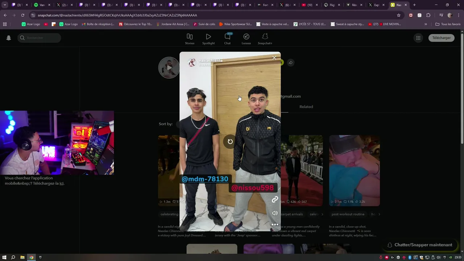The height and width of the screenshot is (261, 464).
Task: Open the tab search dropdown
Action: click(5, 5)
